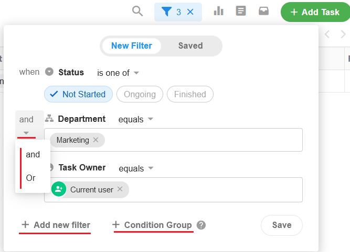Click the document notes icon in toolbar
The height and width of the screenshot is (252, 350).
241,12
